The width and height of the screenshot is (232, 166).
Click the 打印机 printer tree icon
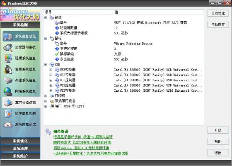pos(52,96)
